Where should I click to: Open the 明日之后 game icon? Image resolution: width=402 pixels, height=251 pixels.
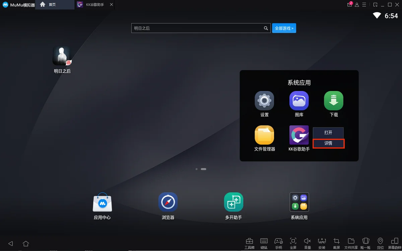62,56
